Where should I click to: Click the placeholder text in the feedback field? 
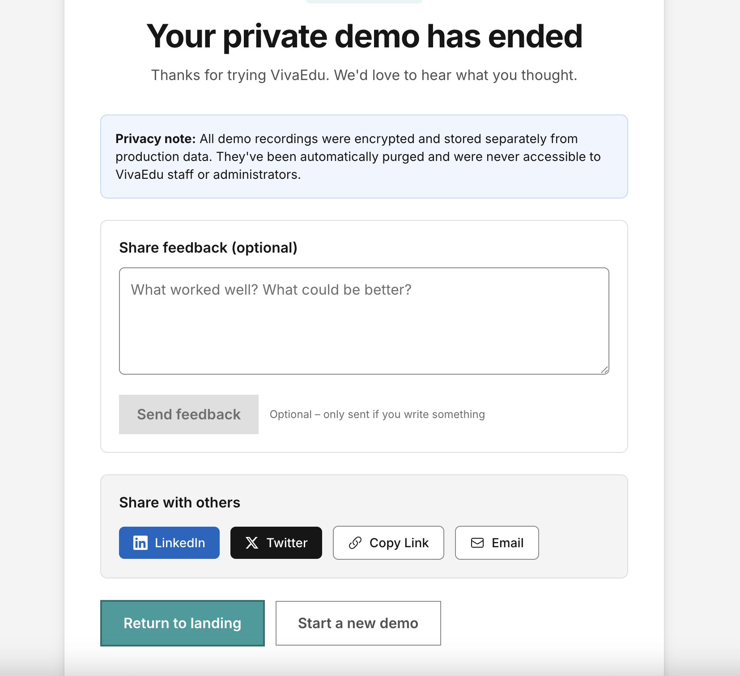271,290
